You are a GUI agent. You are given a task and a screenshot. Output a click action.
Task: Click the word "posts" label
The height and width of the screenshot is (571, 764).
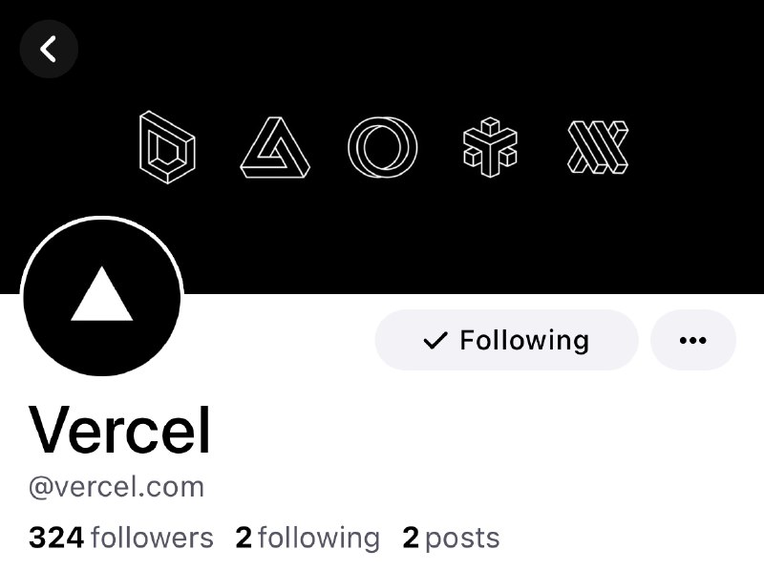[x=462, y=539]
